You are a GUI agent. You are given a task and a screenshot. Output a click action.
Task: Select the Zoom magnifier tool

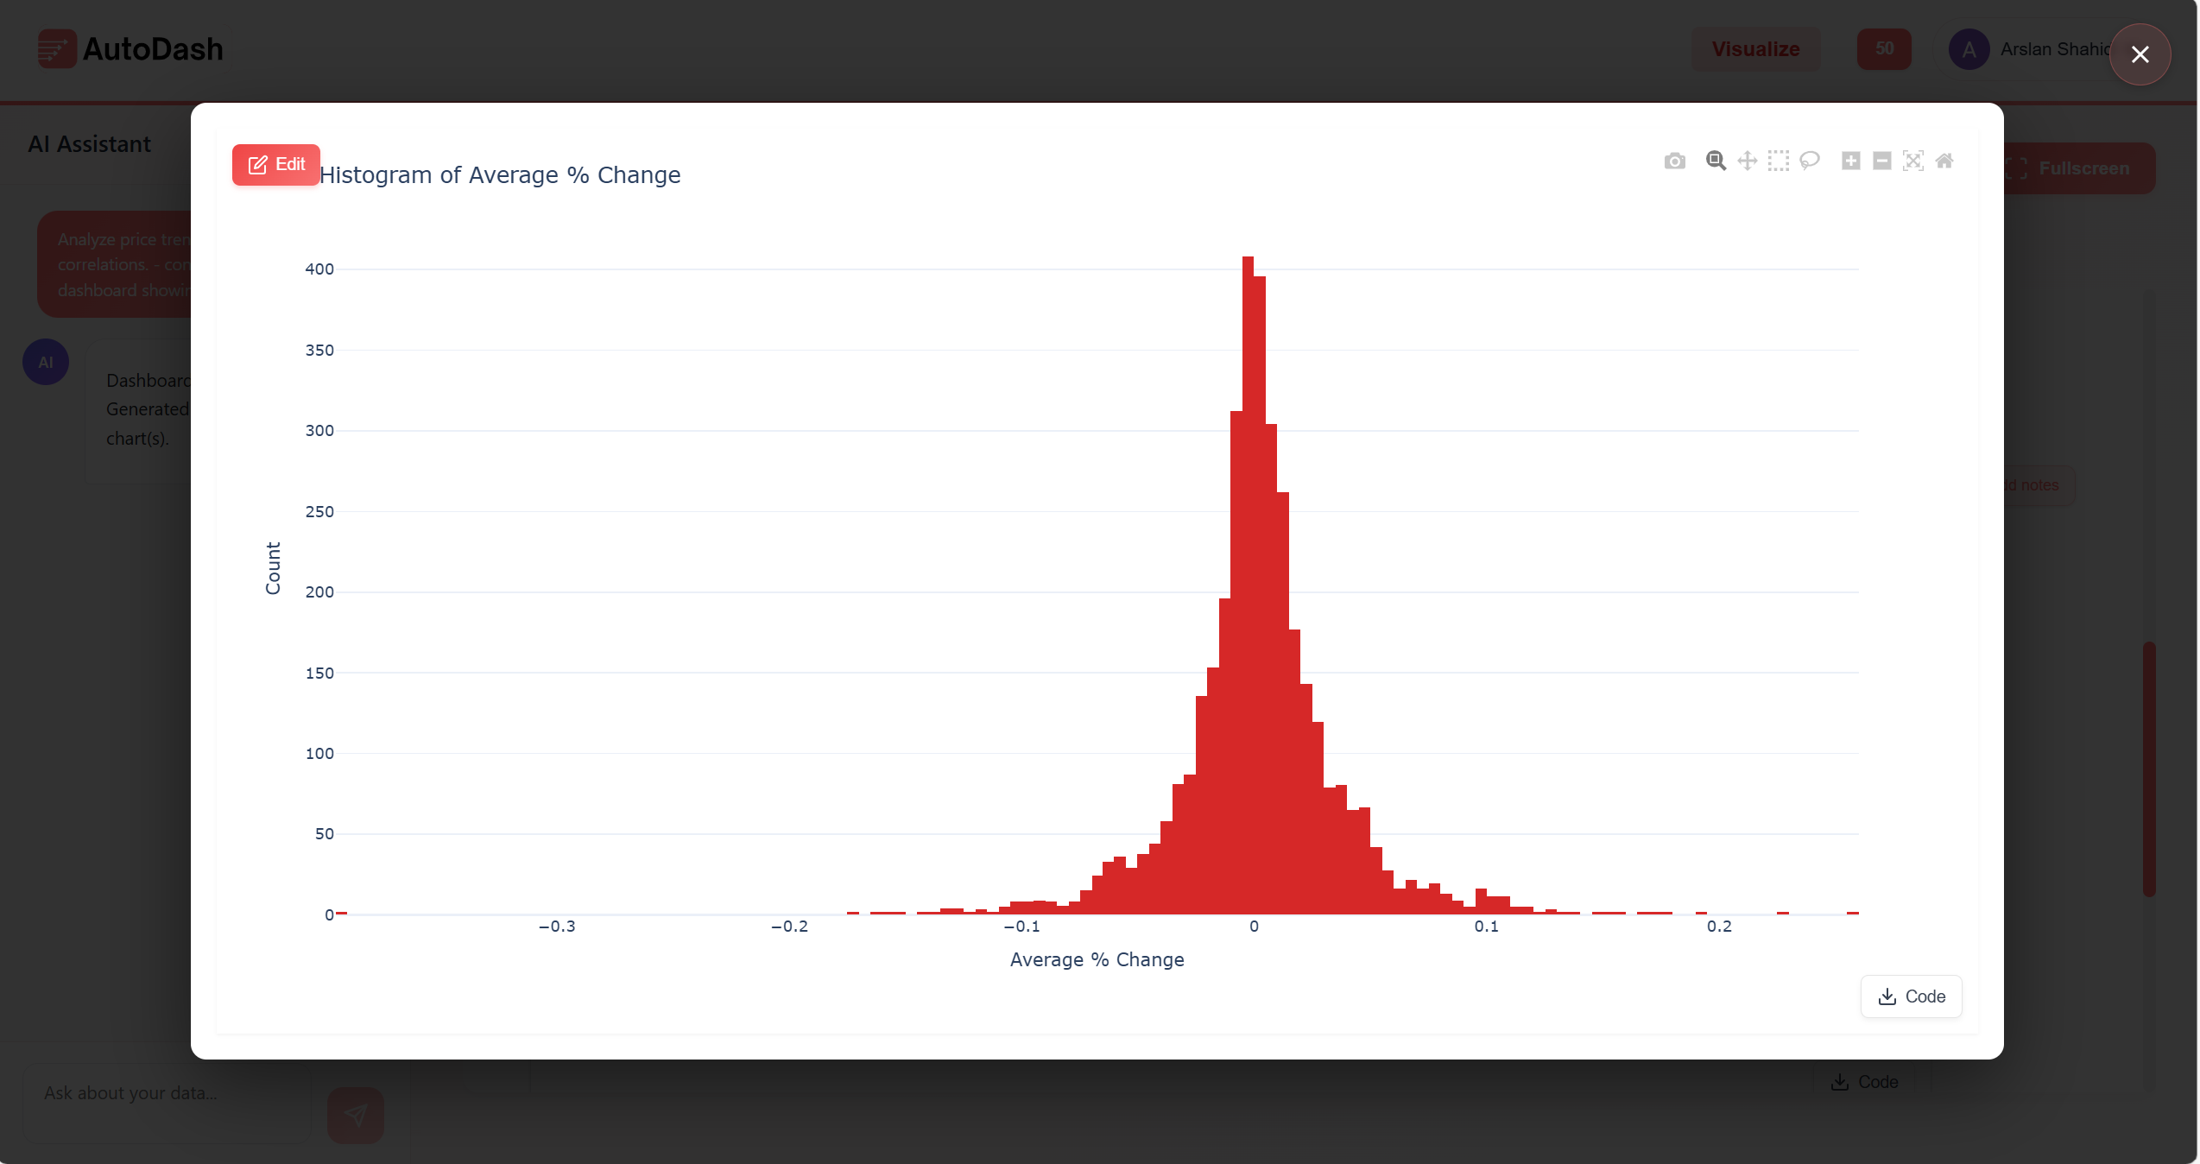tap(1716, 161)
